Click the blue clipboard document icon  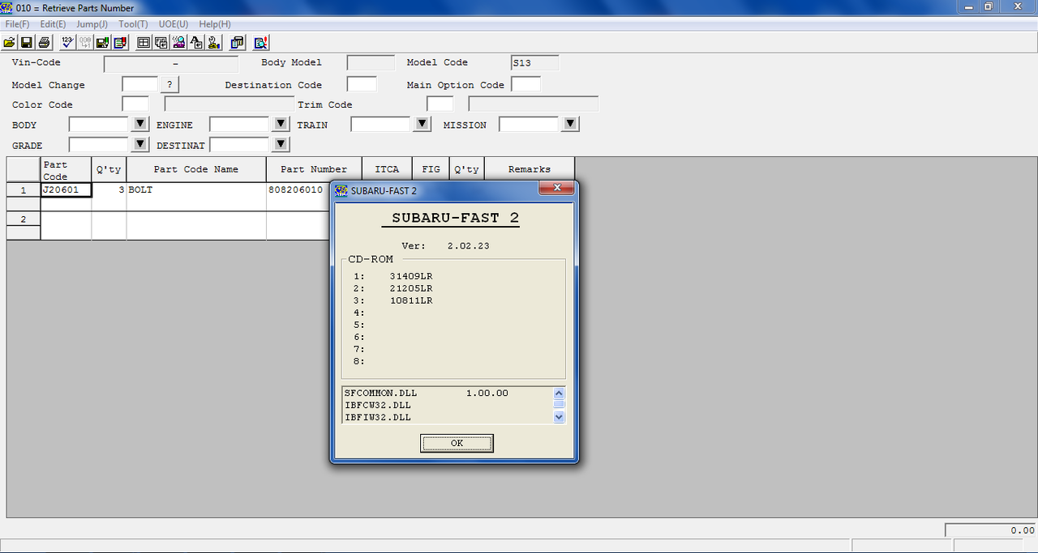pos(237,42)
